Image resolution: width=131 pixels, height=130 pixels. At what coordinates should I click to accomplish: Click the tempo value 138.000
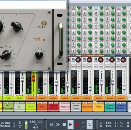[x=36, y=122]
